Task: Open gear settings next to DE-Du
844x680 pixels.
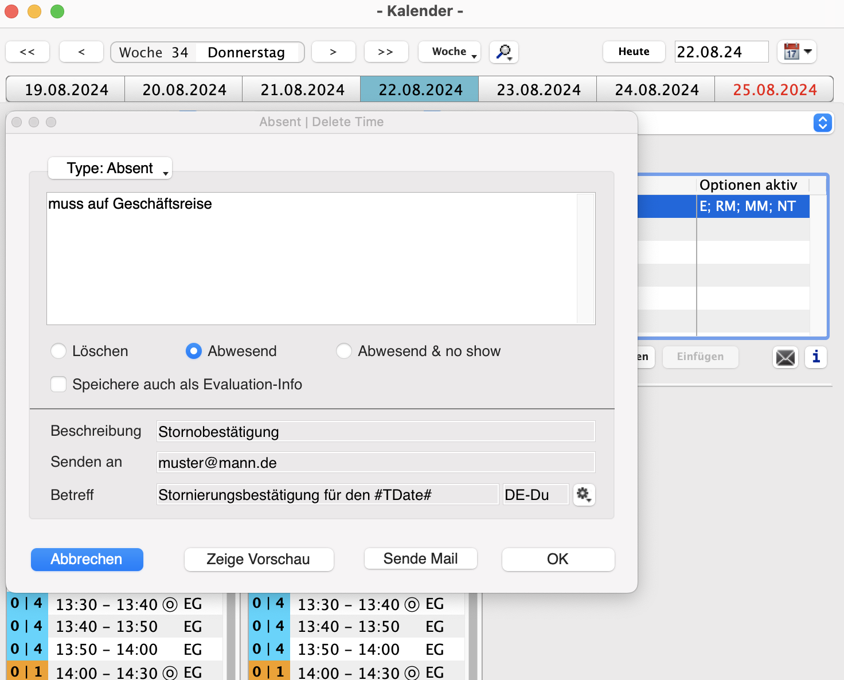Action: (x=584, y=494)
